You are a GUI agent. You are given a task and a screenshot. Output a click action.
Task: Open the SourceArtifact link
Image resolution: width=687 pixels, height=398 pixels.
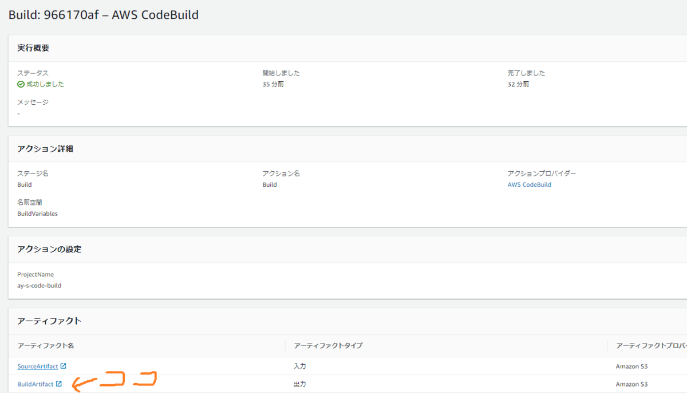click(x=38, y=366)
